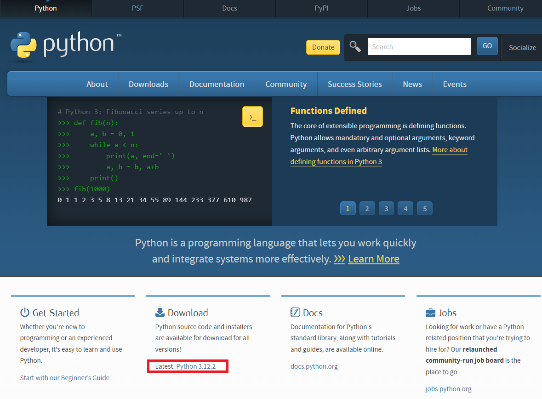The width and height of the screenshot is (542, 399).
Task: Open the About menu
Action: pyautogui.click(x=97, y=84)
